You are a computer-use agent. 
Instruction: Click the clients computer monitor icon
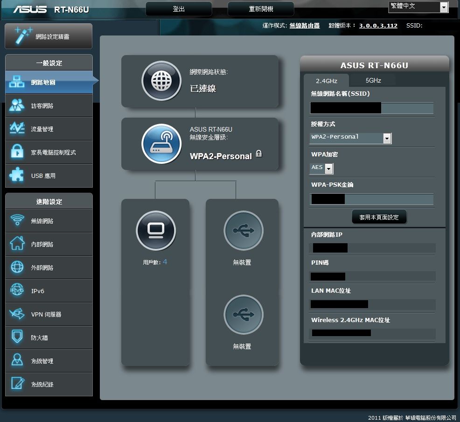point(156,230)
